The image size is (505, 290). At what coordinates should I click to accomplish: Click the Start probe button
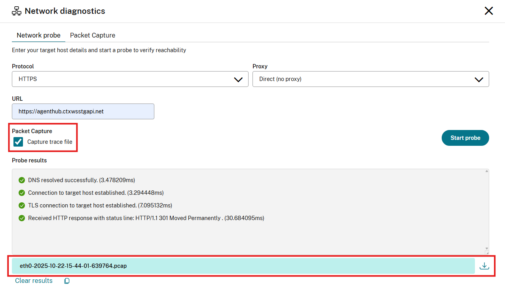pyautogui.click(x=465, y=138)
